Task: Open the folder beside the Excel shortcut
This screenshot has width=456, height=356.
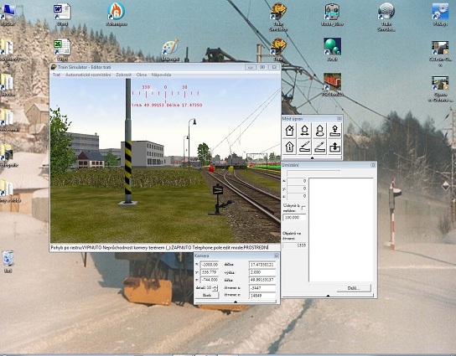Action: [7, 49]
